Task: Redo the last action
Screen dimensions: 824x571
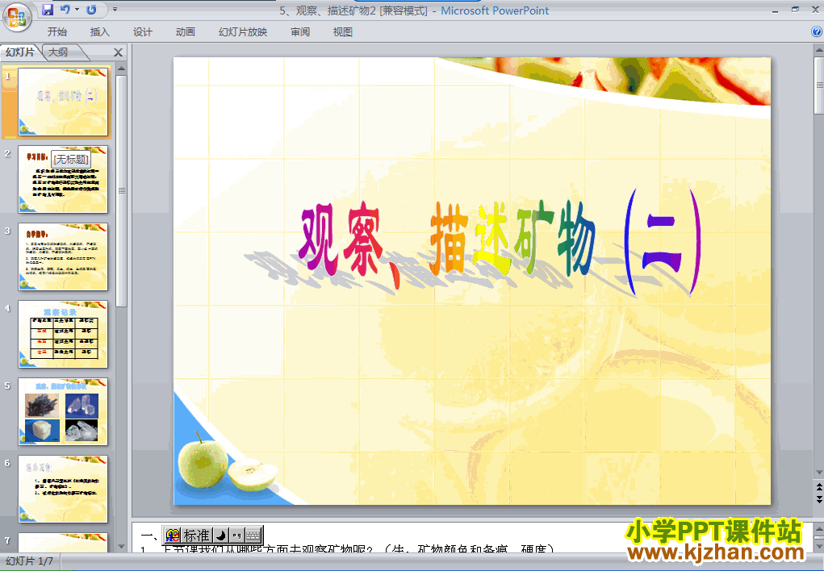Action: pyautogui.click(x=91, y=10)
